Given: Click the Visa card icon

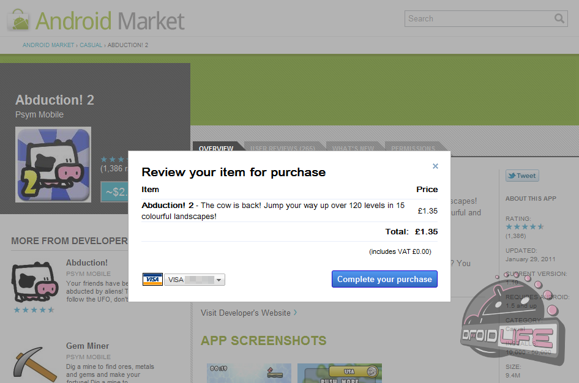Looking at the screenshot, I should pyautogui.click(x=152, y=280).
